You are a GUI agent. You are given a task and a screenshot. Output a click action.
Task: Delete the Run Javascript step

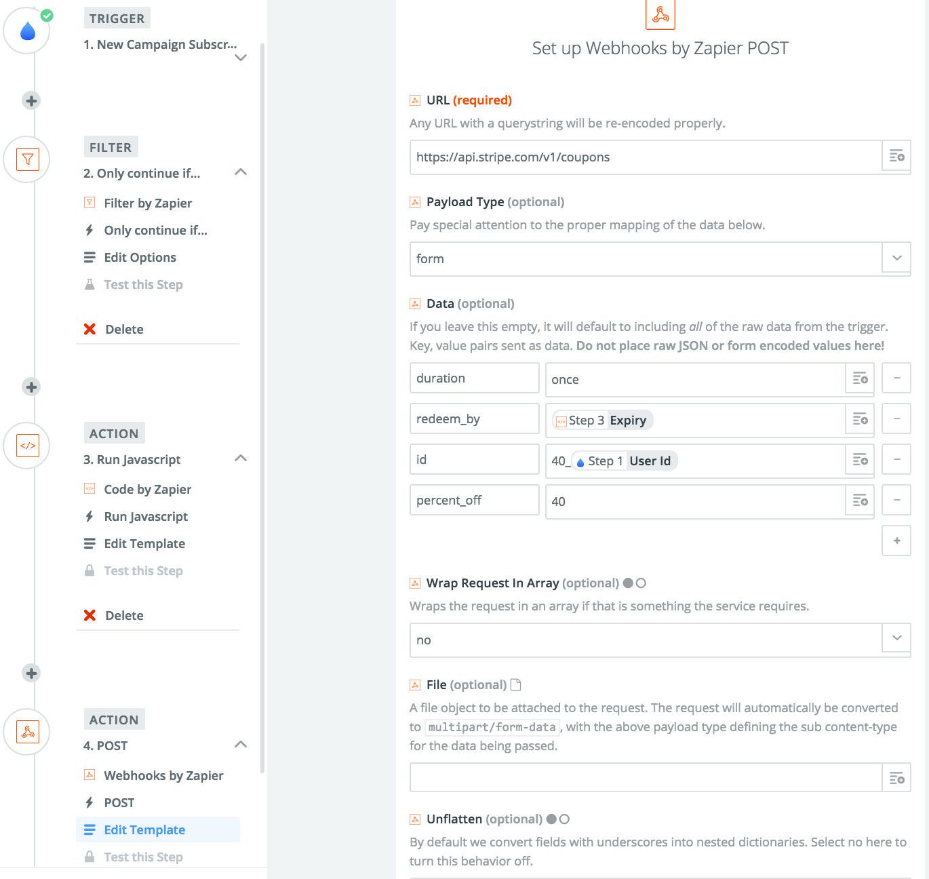pyautogui.click(x=124, y=615)
